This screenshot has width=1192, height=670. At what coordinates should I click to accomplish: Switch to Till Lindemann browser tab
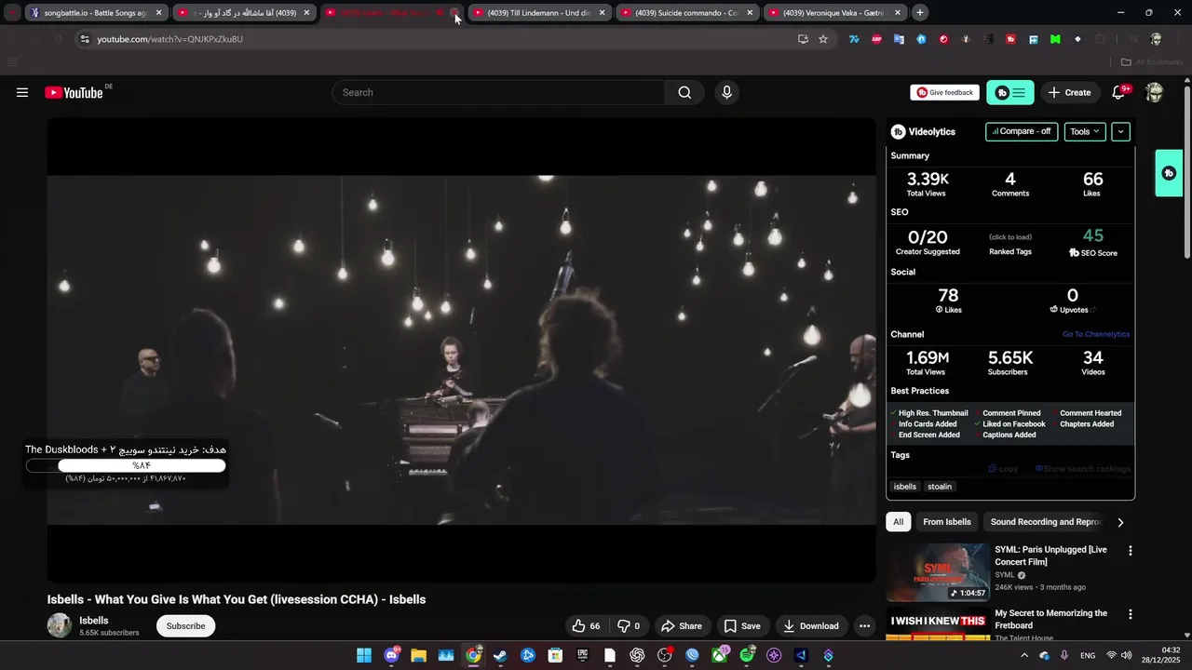coord(539,13)
